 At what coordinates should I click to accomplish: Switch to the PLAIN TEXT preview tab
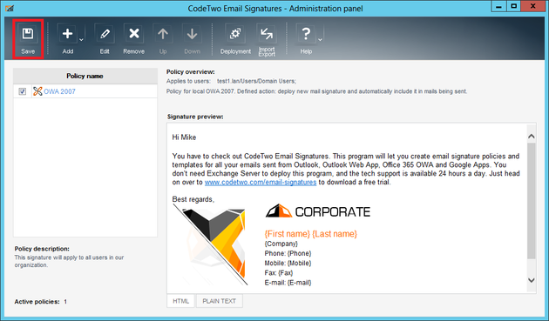coord(220,301)
